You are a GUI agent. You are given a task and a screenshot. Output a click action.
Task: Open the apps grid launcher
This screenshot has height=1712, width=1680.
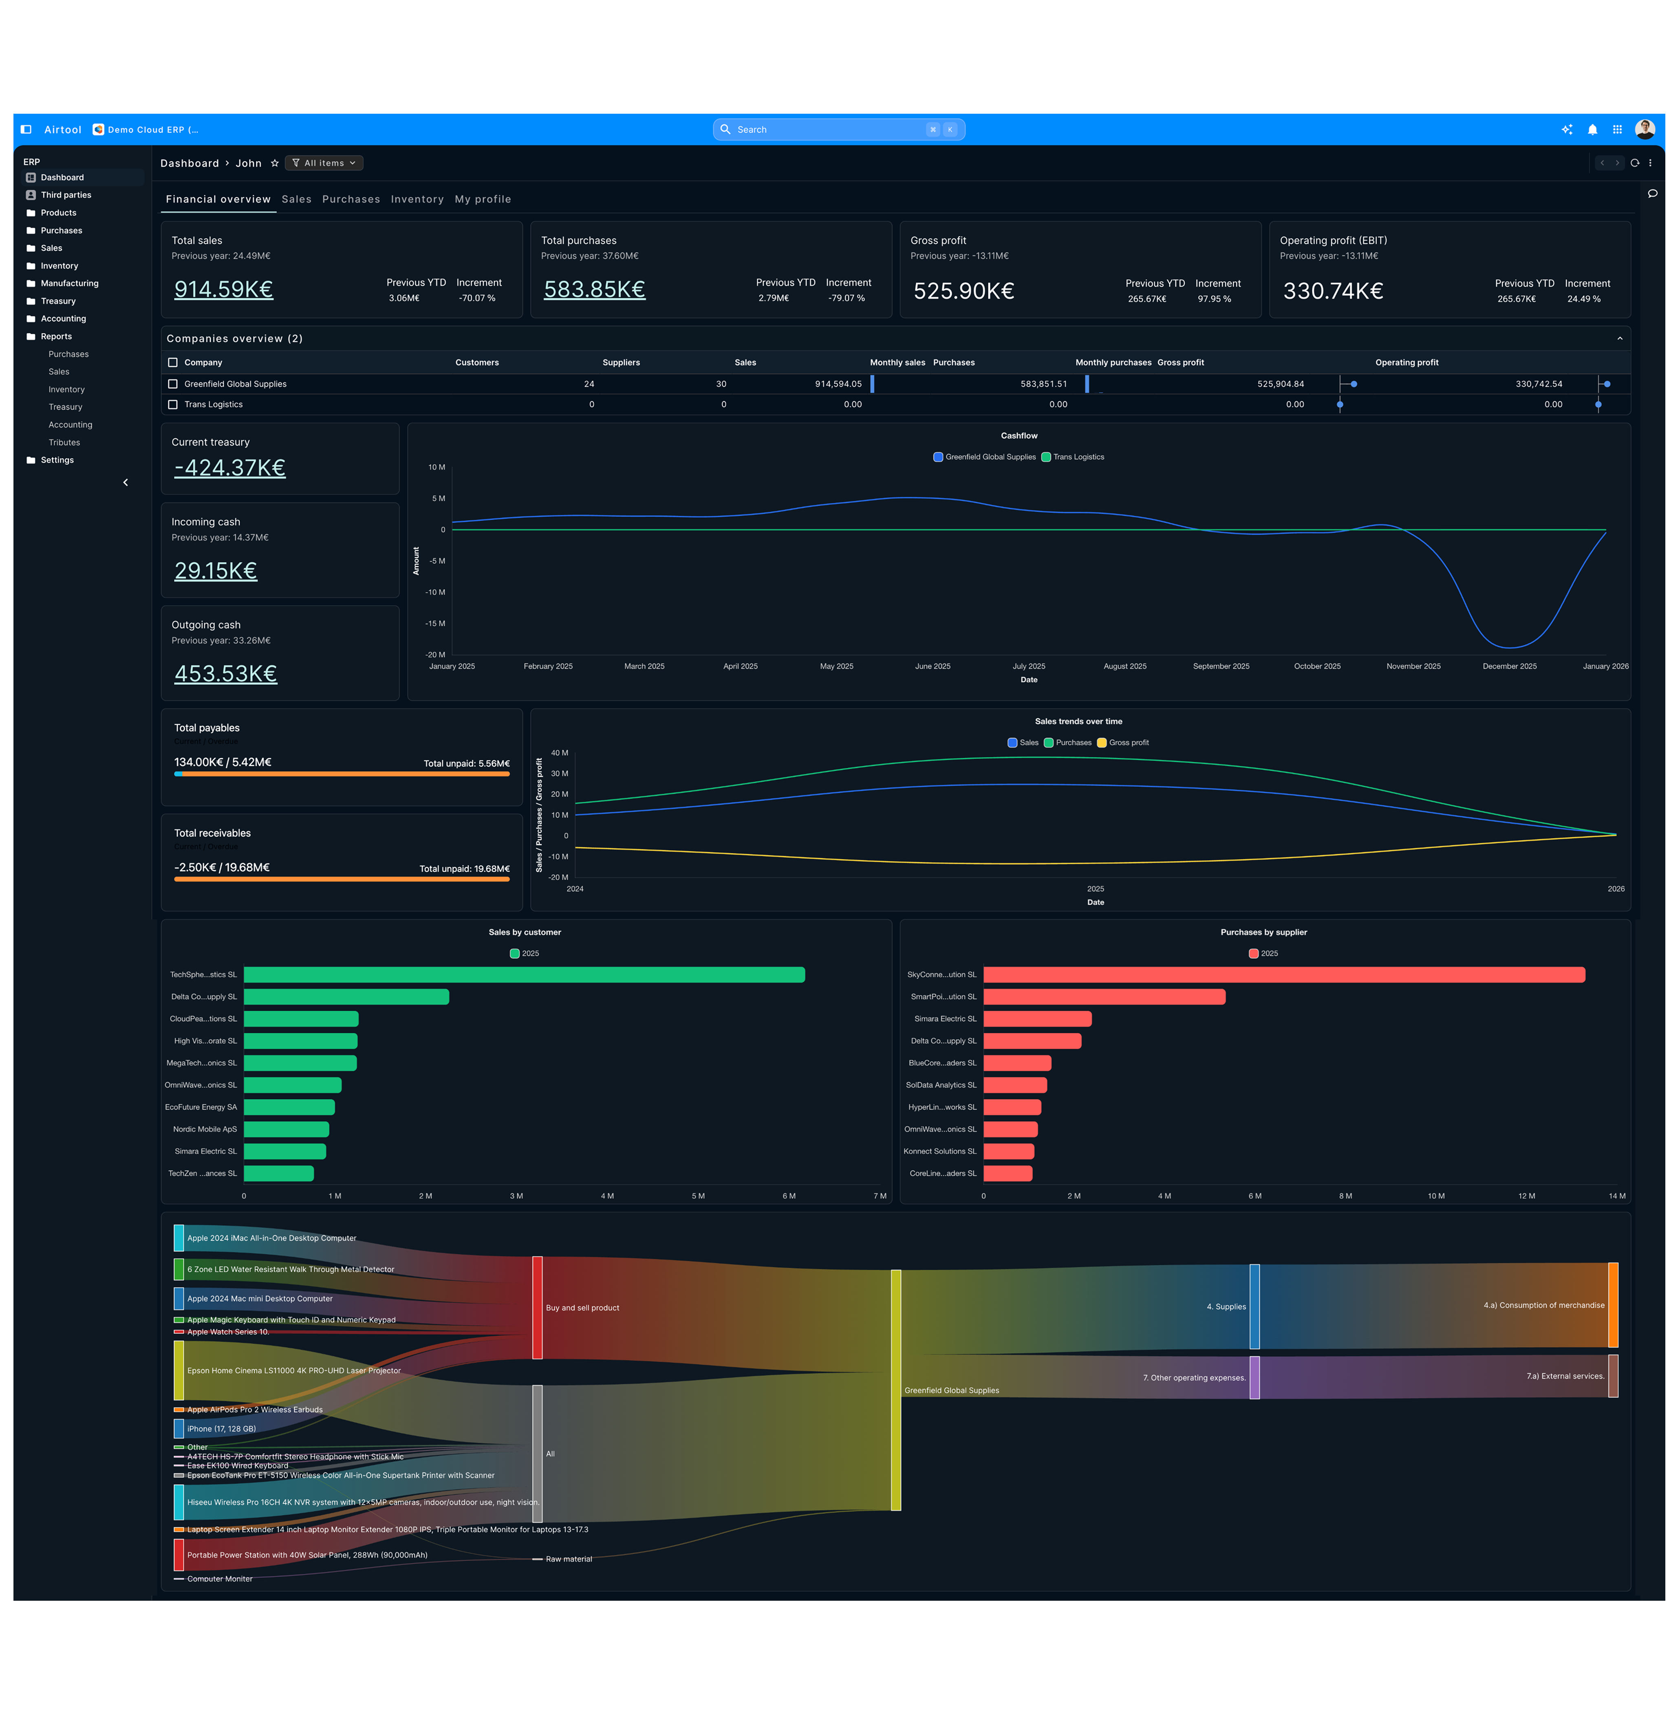pyautogui.click(x=1617, y=130)
